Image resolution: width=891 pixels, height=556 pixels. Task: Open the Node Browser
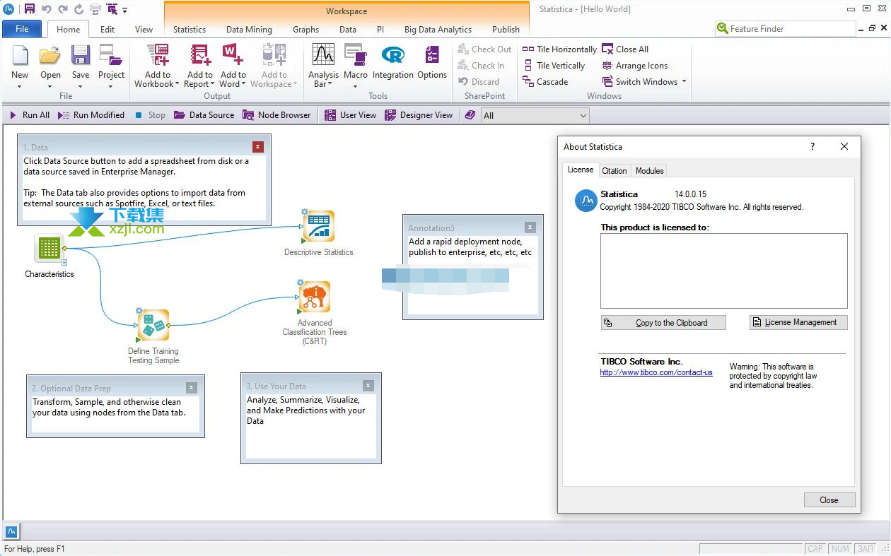coord(276,115)
